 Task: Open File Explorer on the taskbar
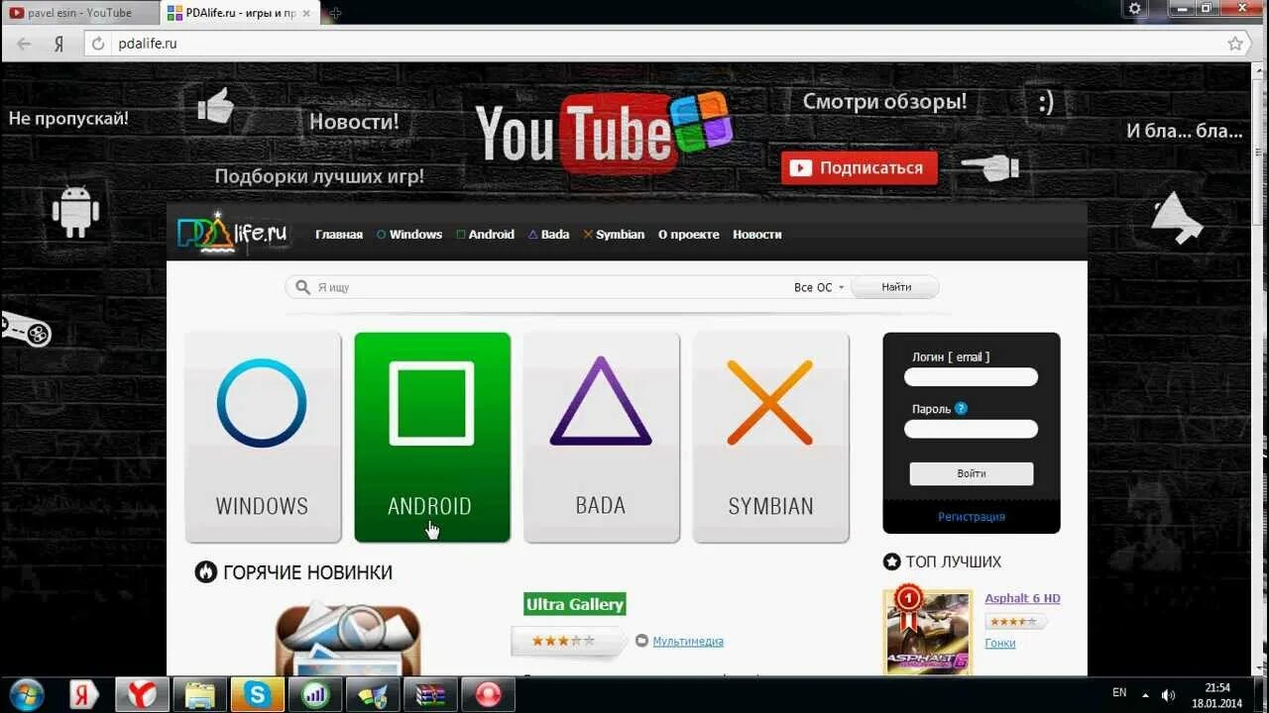click(x=199, y=694)
